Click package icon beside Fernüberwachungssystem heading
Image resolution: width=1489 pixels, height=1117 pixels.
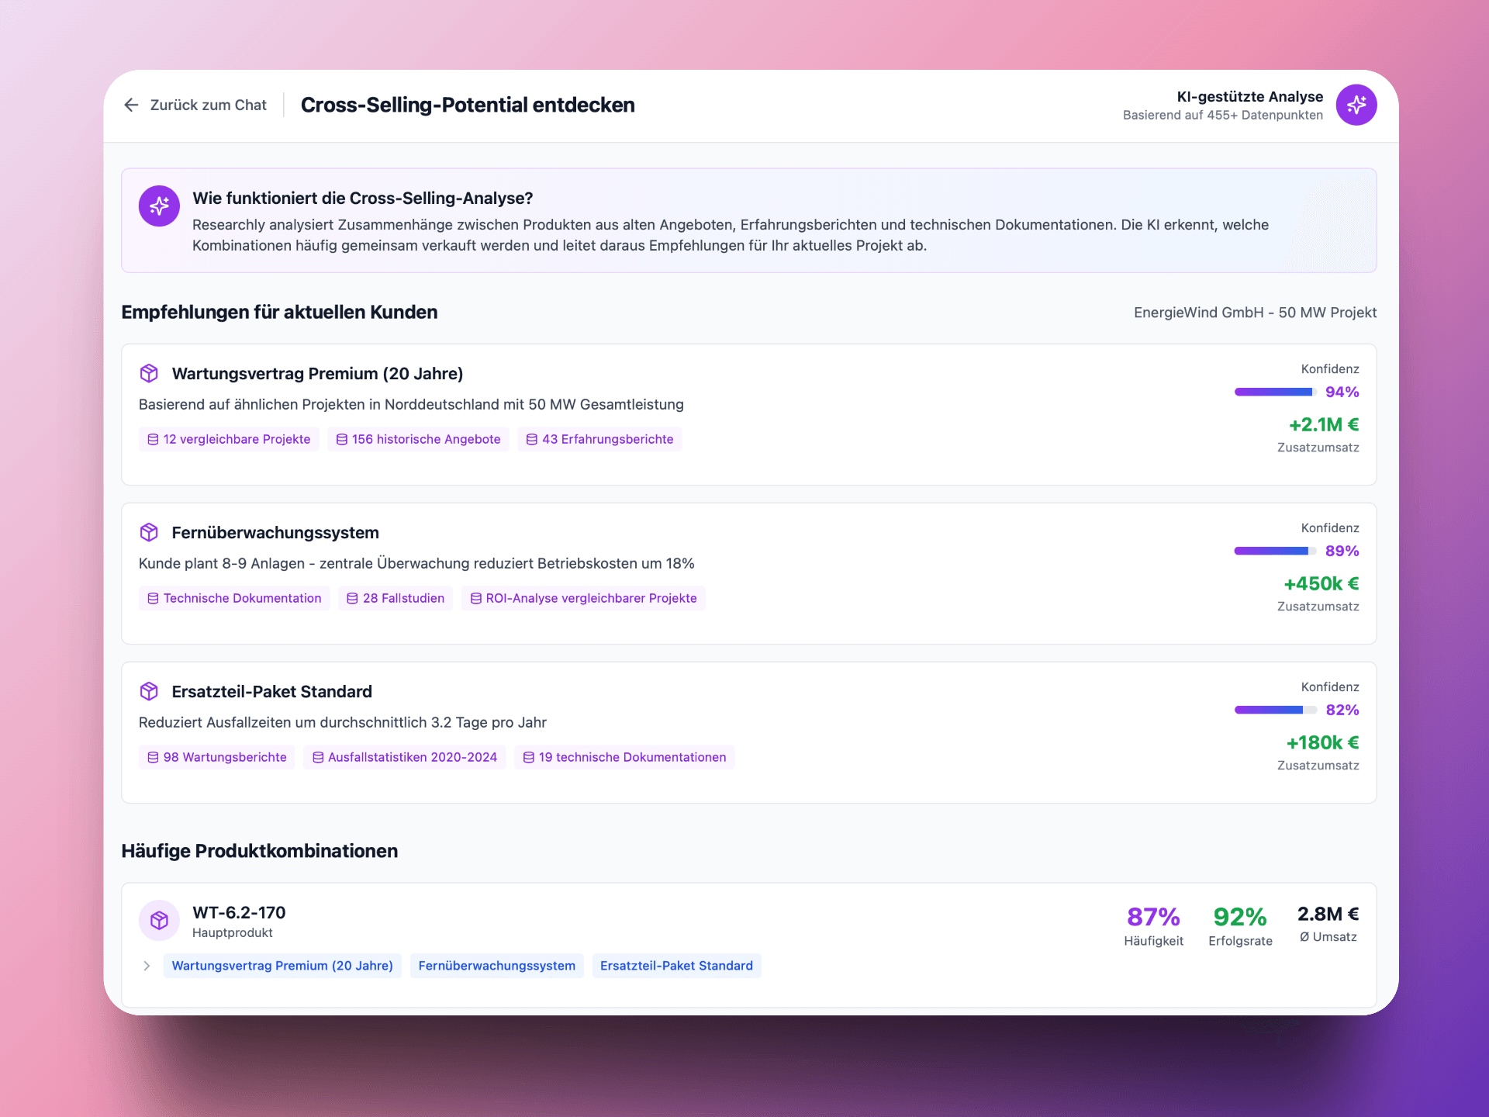149,532
